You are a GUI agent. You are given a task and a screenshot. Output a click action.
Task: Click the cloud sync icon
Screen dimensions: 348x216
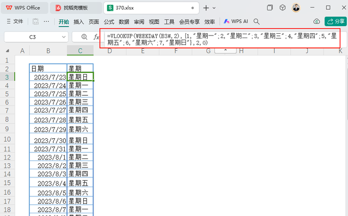pos(316,21)
